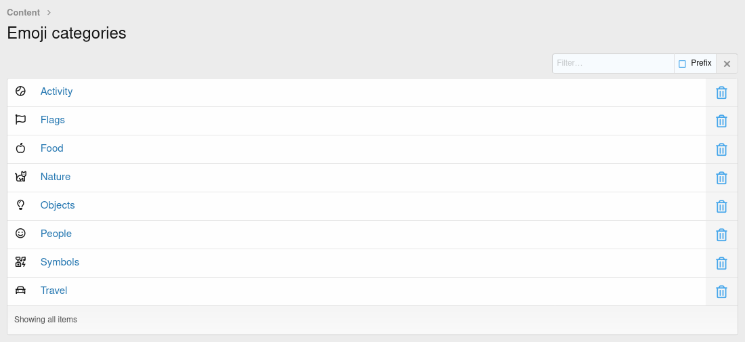The height and width of the screenshot is (342, 745).
Task: Click the Symbols category icon
Action: pos(20,262)
